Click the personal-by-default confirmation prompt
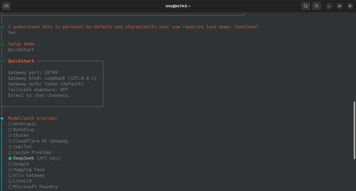This screenshot has height=191, width=356. pos(133,27)
